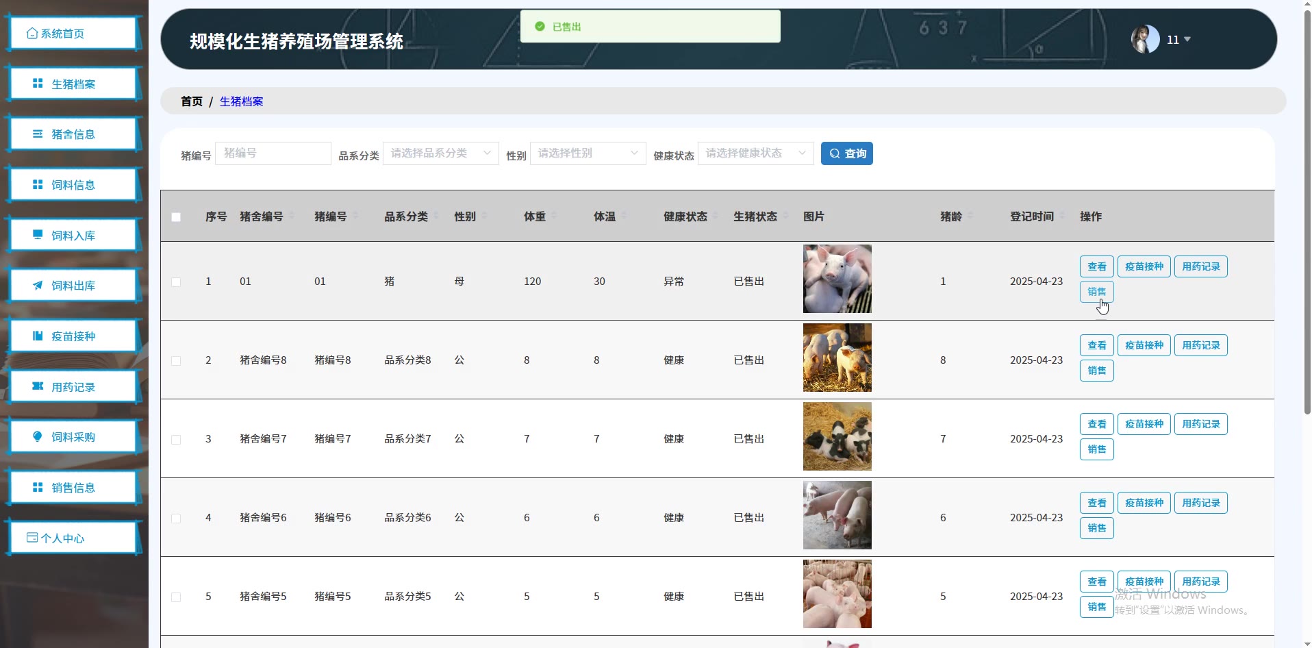1312x648 pixels.
Task: Sort table by 健康状态 column arrows
Action: tap(716, 216)
